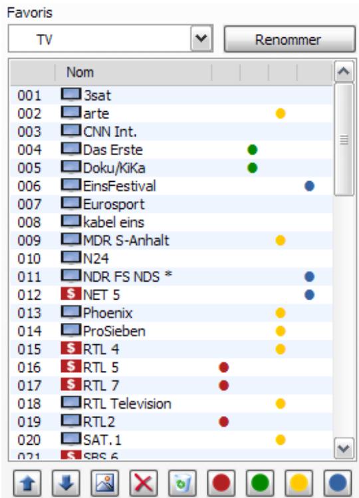Click the move down arrow button

click(x=66, y=483)
